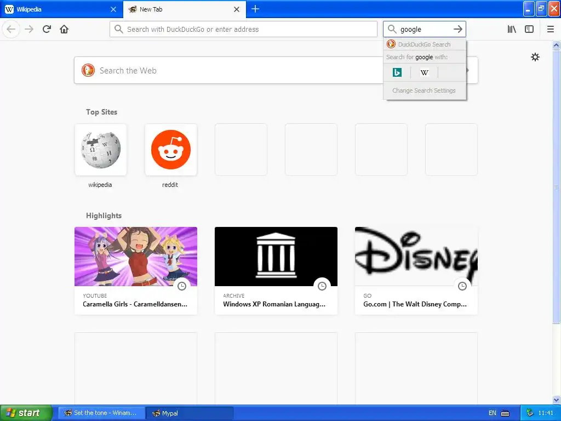
Task: Click the tray icon next to the clock
Action: coord(530,413)
